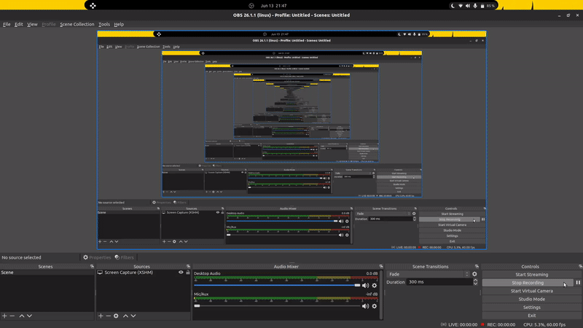Click the monitor icon of Screen Capture (XSHM)
The image size is (583, 328).
pyautogui.click(x=100, y=273)
